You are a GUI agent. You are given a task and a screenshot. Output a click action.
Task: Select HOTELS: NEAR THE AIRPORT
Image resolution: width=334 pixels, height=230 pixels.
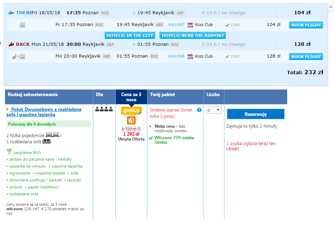(192, 35)
